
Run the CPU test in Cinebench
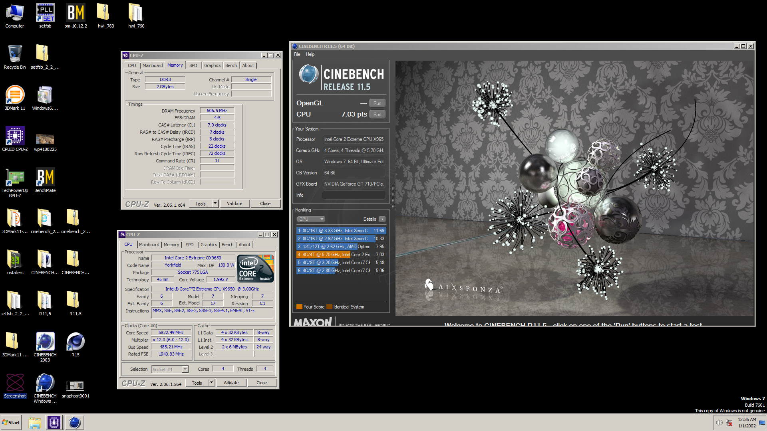(378, 115)
